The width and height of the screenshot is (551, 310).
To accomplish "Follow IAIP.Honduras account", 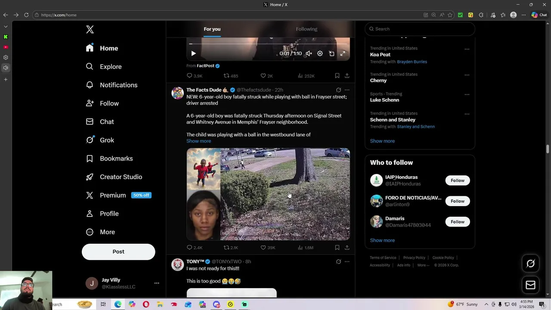I will click(458, 180).
